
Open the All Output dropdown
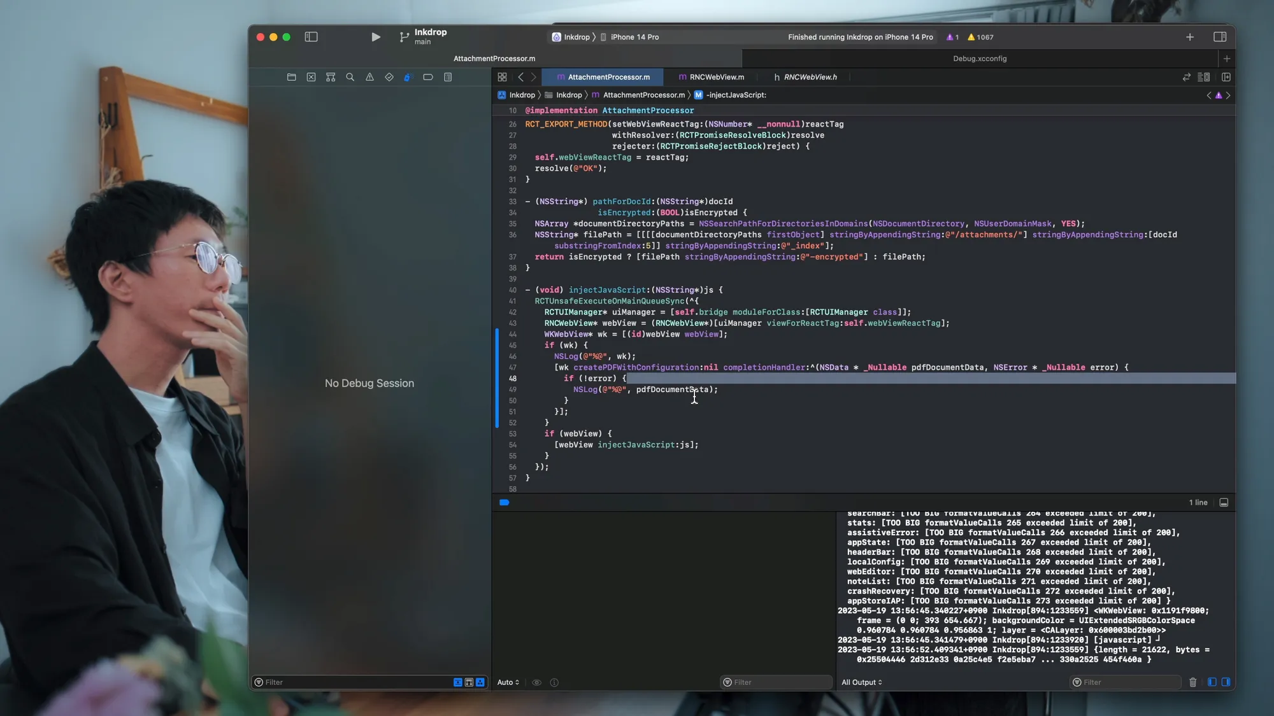click(x=861, y=682)
